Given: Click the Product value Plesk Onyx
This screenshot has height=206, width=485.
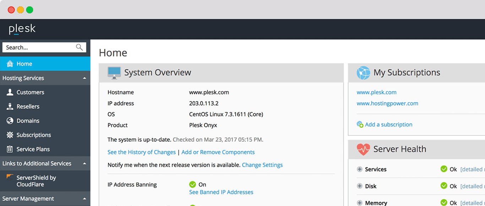Looking at the screenshot, I should coord(203,125).
